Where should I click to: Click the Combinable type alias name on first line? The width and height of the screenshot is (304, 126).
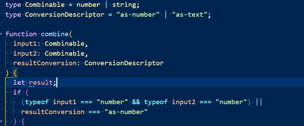click(x=45, y=5)
